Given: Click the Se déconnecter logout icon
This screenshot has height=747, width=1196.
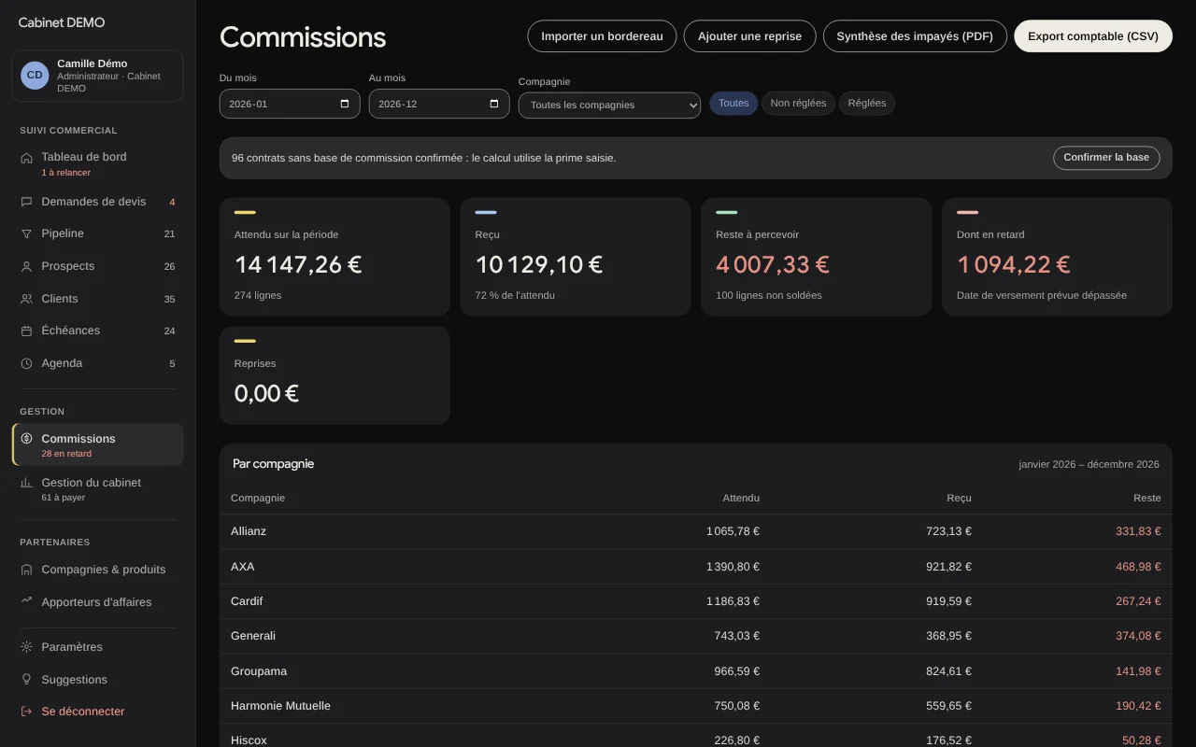Looking at the screenshot, I should tap(26, 712).
